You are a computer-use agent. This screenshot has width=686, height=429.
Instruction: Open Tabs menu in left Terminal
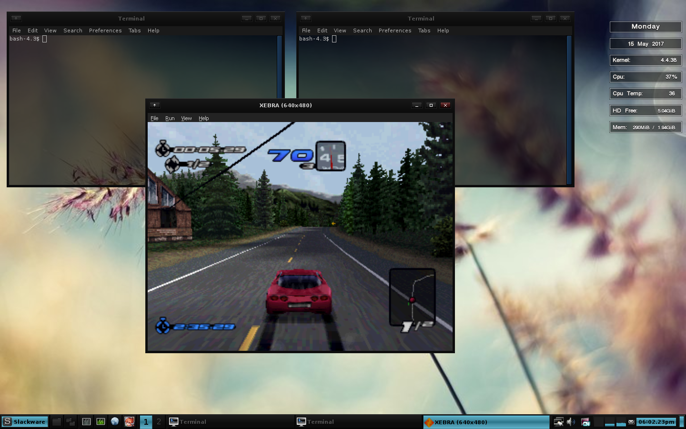tap(135, 31)
